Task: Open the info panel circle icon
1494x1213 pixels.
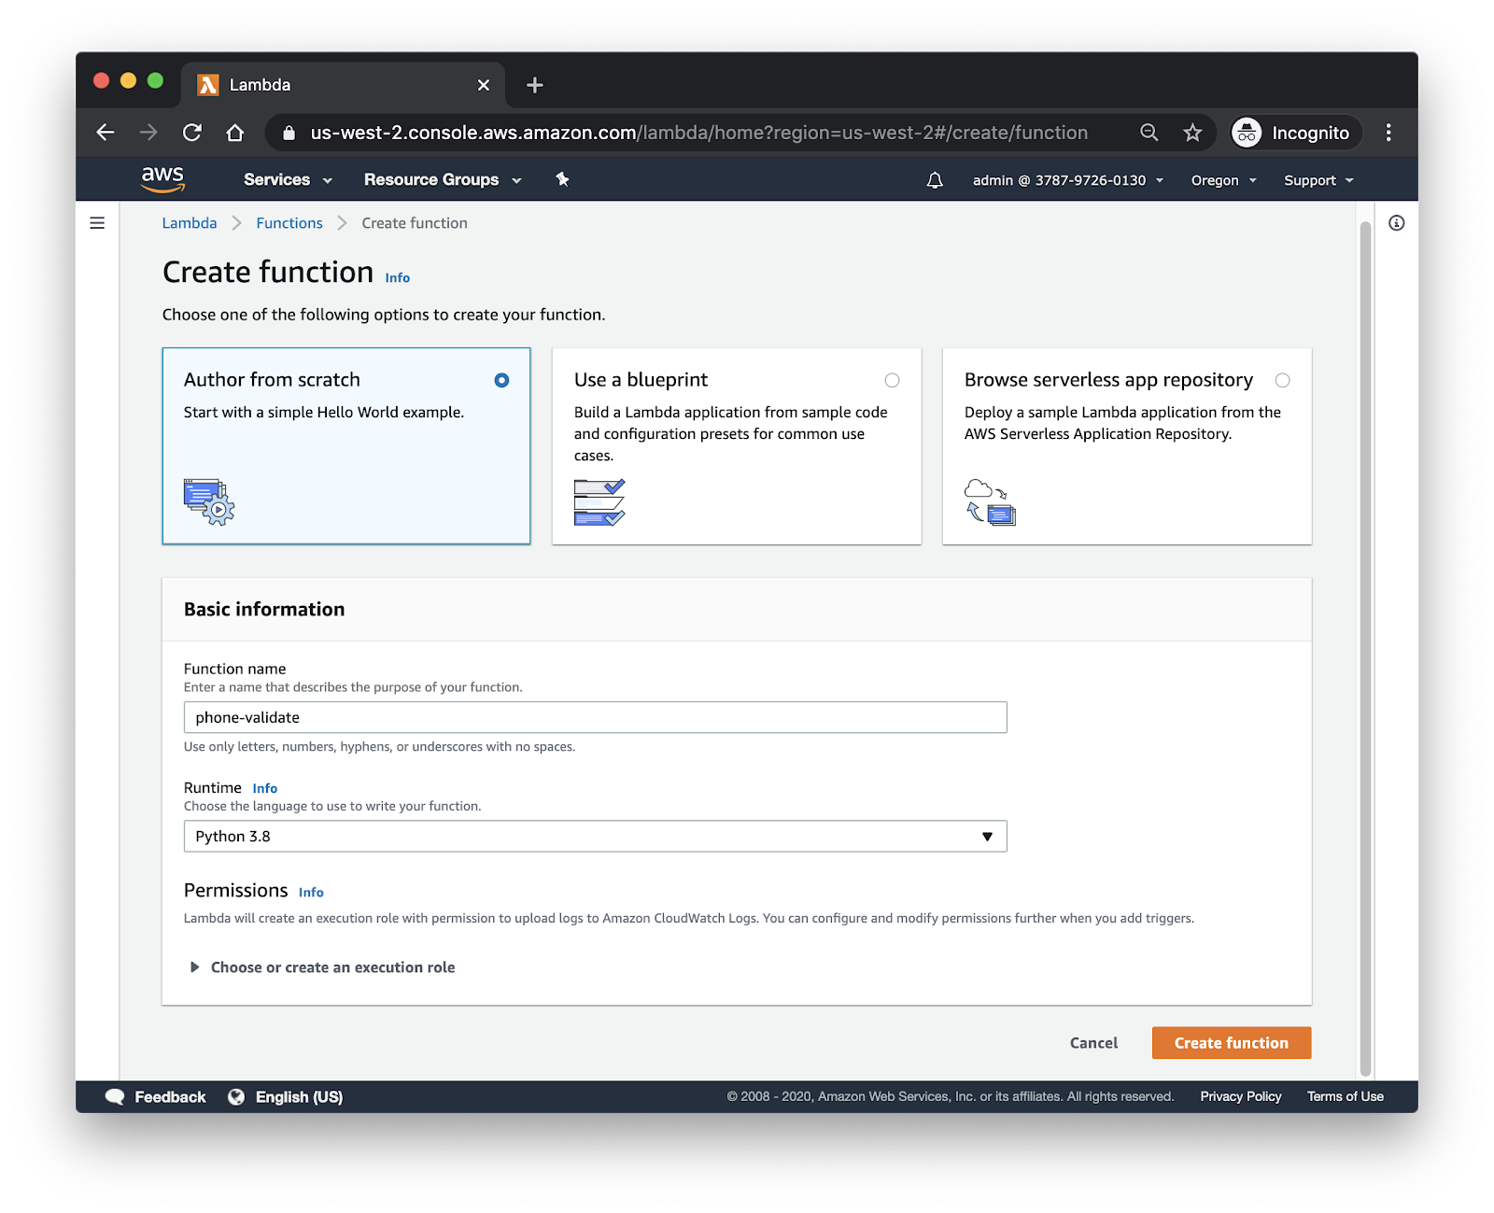Action: click(x=1397, y=223)
